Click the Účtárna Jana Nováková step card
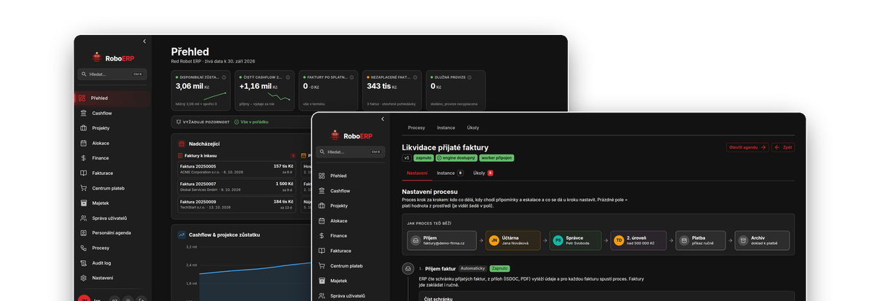 click(x=513, y=240)
